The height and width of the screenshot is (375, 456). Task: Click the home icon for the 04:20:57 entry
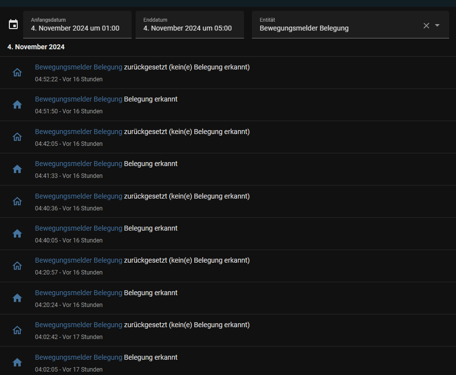point(17,266)
